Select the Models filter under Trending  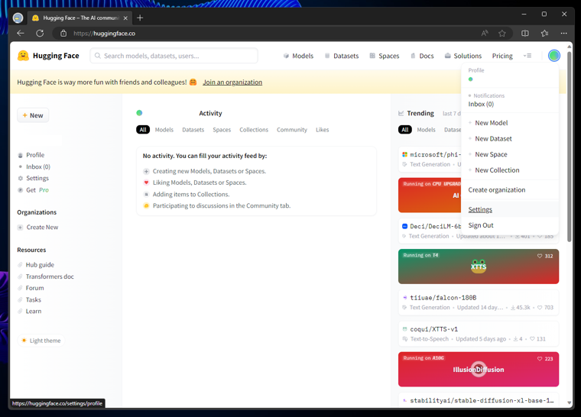coord(426,130)
